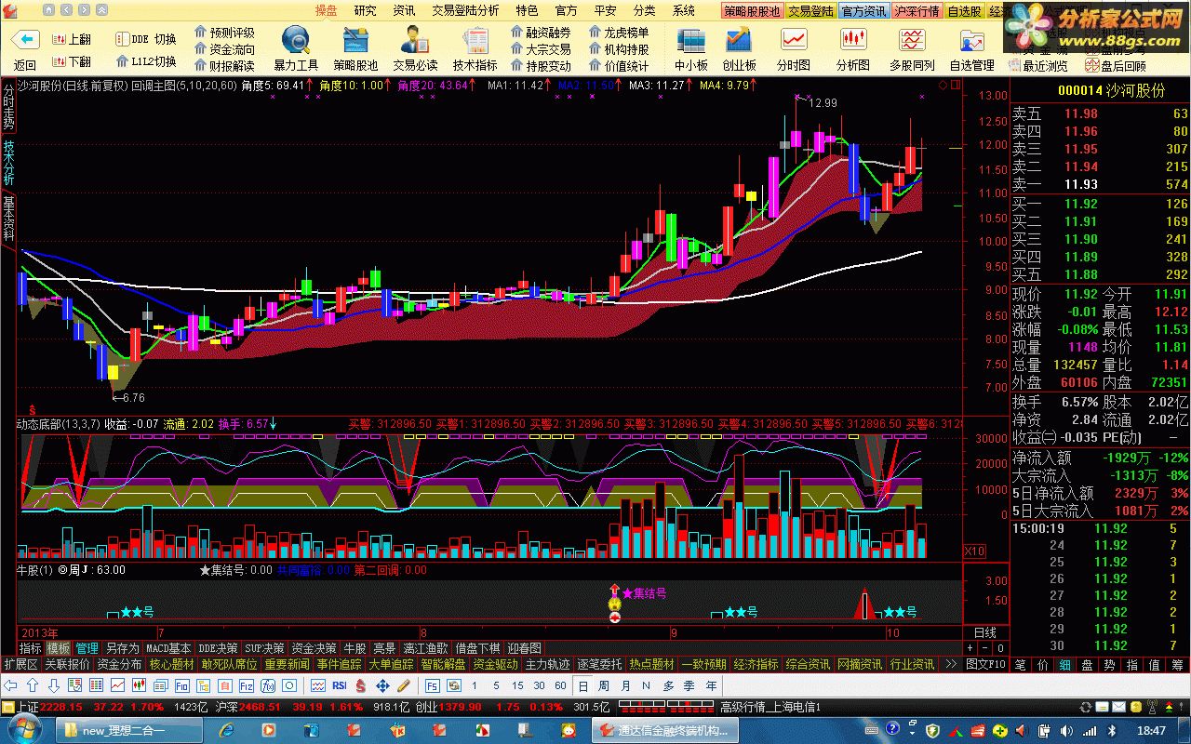The height and width of the screenshot is (744, 1191).
Task: Click the - zoom button beside 日线
Action: point(985,647)
